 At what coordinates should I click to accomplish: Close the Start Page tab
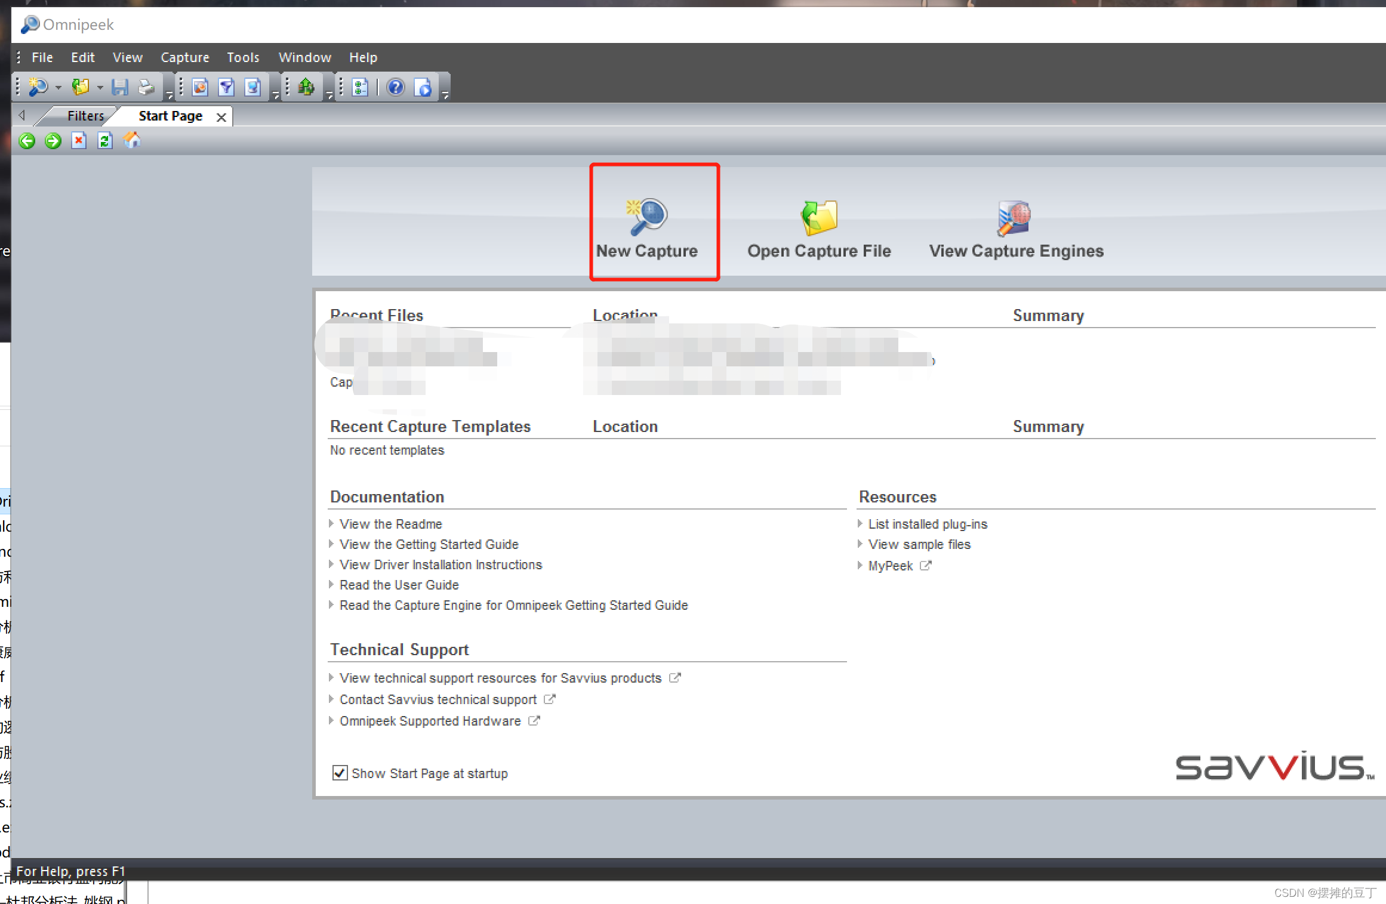pos(221,117)
